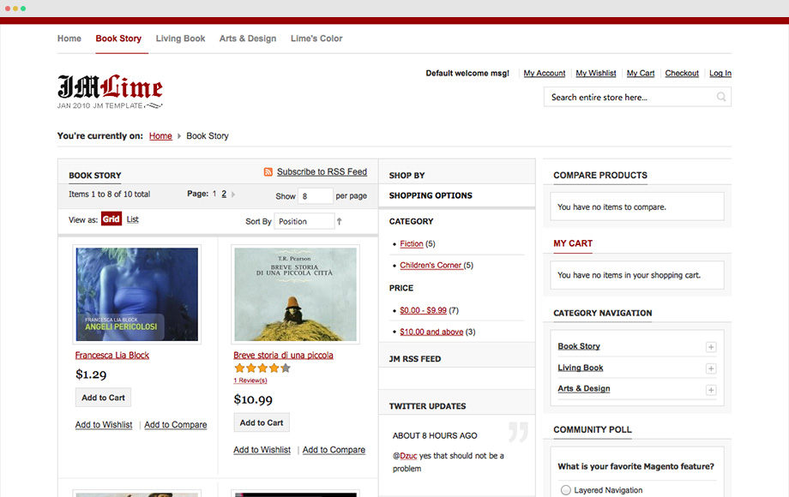Image resolution: width=789 pixels, height=497 pixels.
Task: Add Francesca Lia Block to Wishlist
Action: click(x=104, y=425)
